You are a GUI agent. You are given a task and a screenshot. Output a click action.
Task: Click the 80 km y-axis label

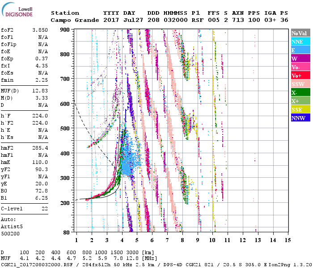(x=67, y=233)
